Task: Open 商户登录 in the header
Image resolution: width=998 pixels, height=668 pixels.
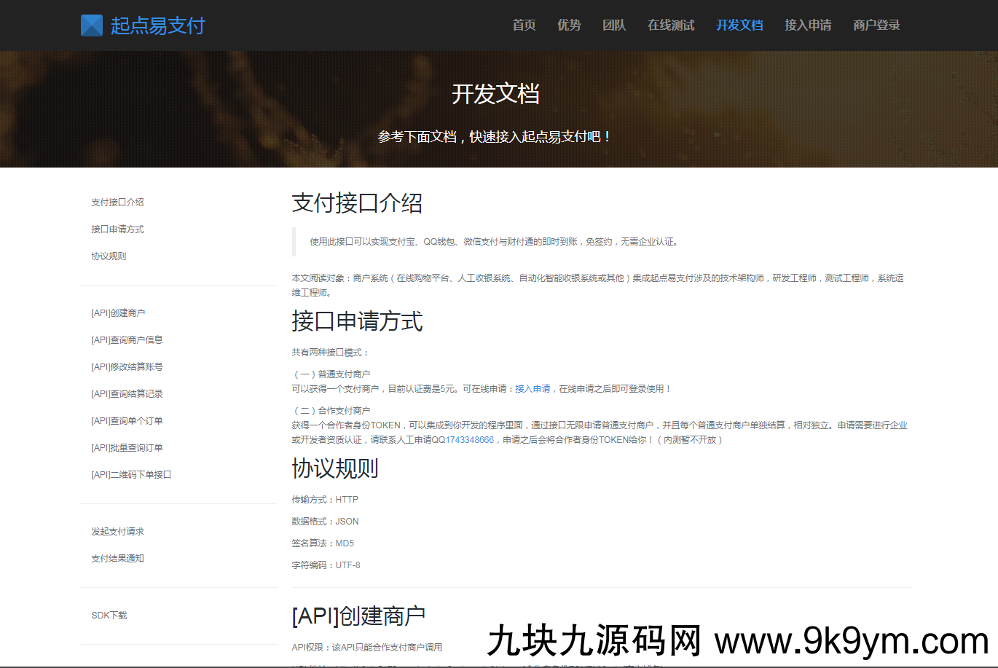Action: [876, 25]
